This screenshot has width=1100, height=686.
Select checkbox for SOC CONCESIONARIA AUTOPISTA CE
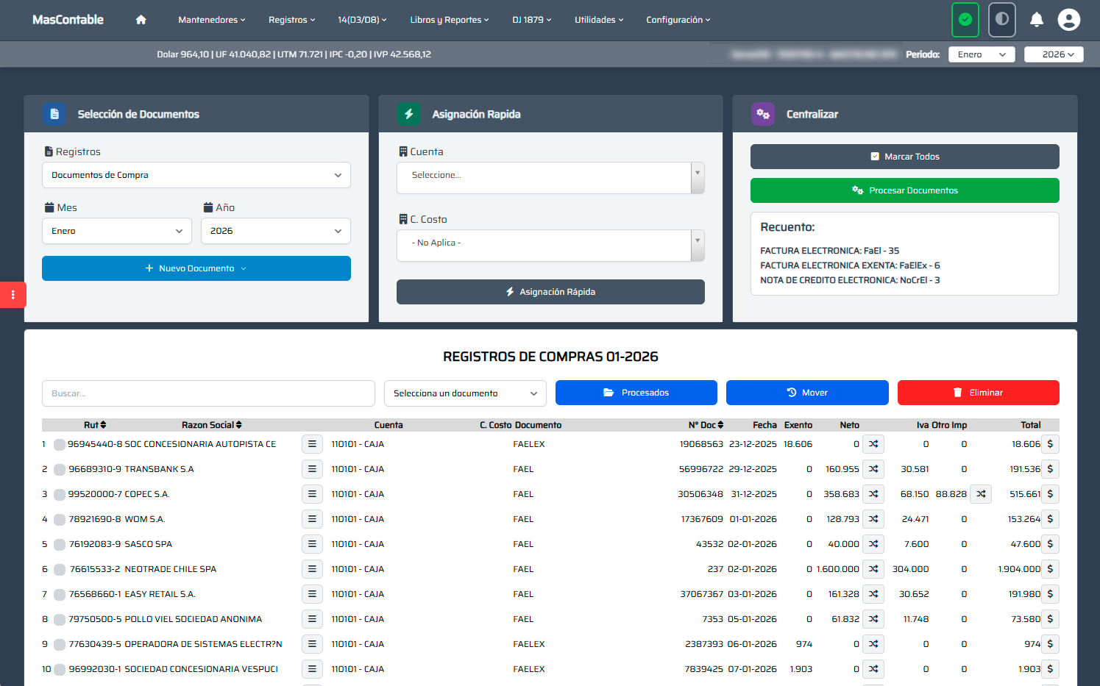[x=60, y=444]
